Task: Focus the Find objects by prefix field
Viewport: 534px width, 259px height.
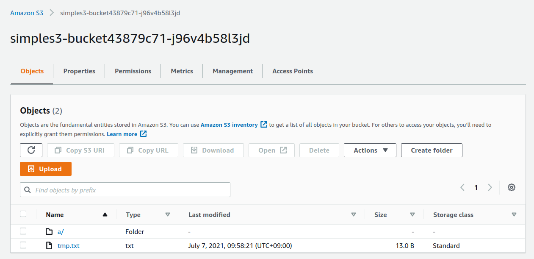Action: pos(125,190)
